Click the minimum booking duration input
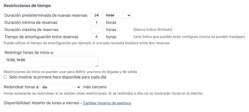 click(x=97, y=22)
